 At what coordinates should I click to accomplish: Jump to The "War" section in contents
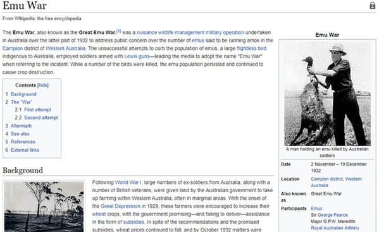(x=22, y=102)
